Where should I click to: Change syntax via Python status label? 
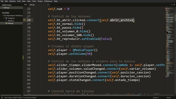[169, 98]
